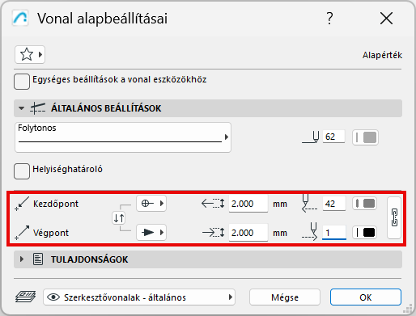The height and width of the screenshot is (316, 416).
Task: Click the line pen icon next to 62
Action: 311,137
